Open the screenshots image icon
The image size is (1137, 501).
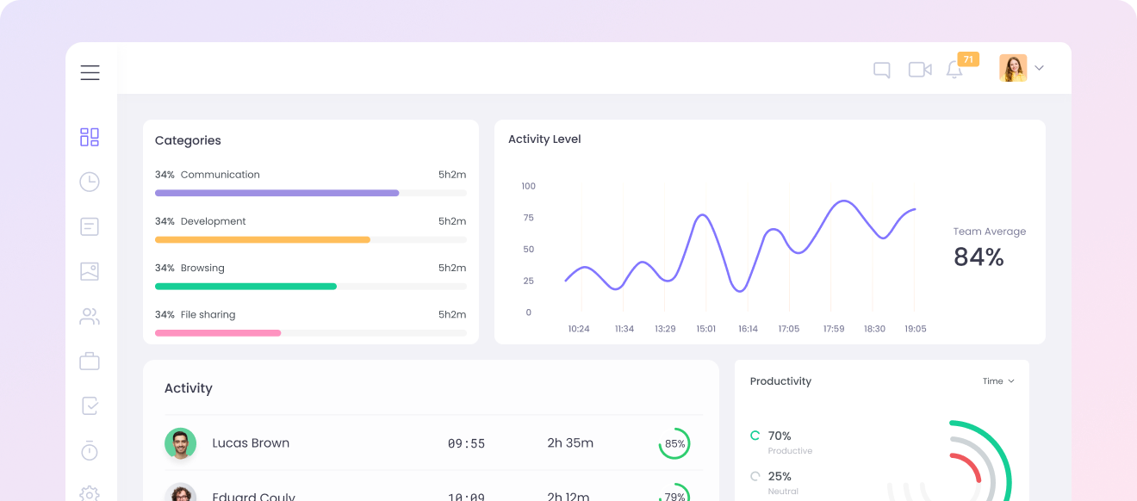point(89,271)
